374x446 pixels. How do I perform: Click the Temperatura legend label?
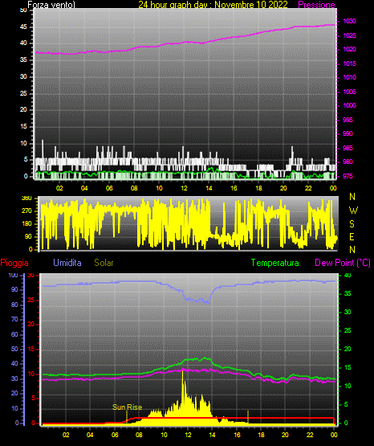[275, 263]
